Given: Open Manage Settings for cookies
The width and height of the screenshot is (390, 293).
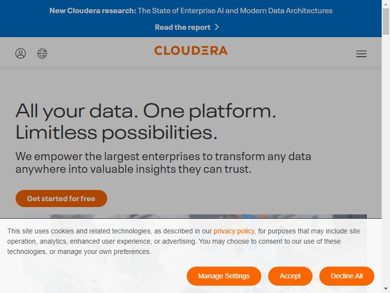Looking at the screenshot, I should (224, 276).
